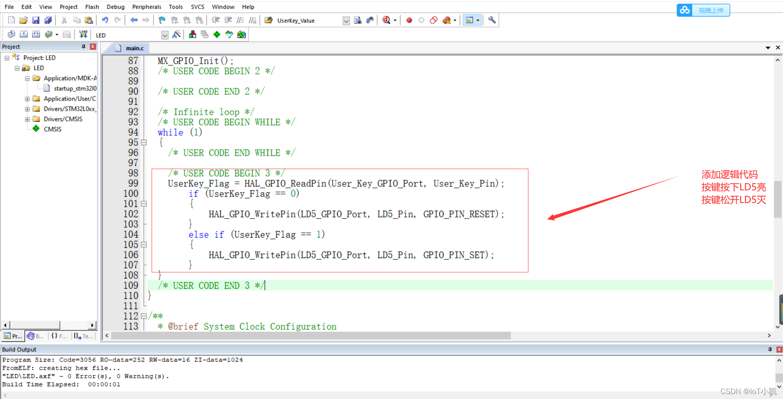Image resolution: width=783 pixels, height=399 pixels.
Task: Collapse code fold at line 101
Action: click(x=144, y=204)
